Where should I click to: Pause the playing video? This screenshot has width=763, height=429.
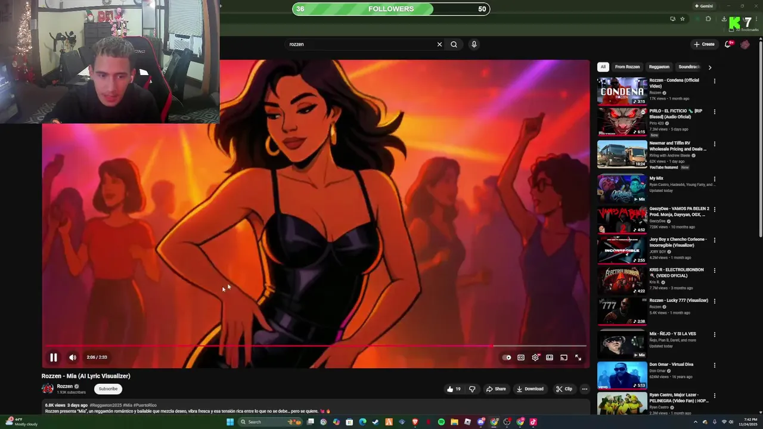point(53,357)
